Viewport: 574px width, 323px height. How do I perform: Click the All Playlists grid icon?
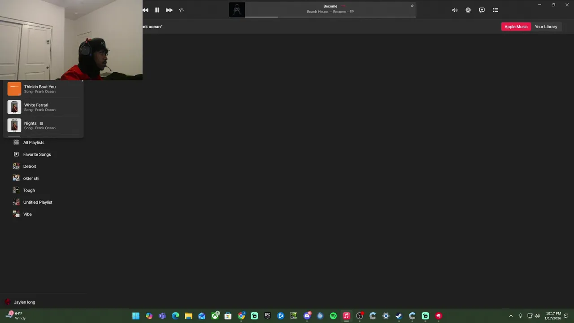click(16, 142)
